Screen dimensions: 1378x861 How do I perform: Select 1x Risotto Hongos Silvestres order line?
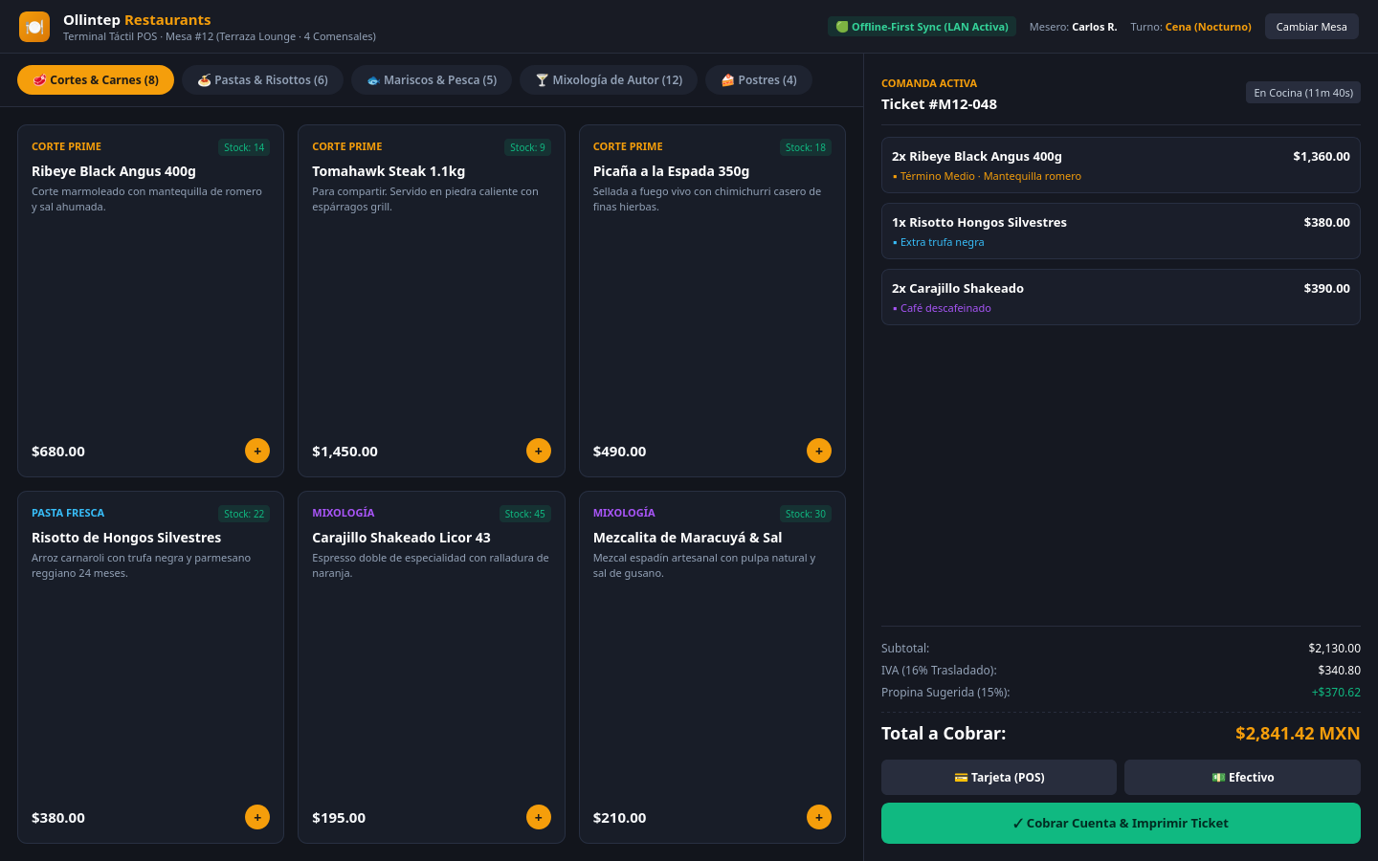coord(1121,232)
